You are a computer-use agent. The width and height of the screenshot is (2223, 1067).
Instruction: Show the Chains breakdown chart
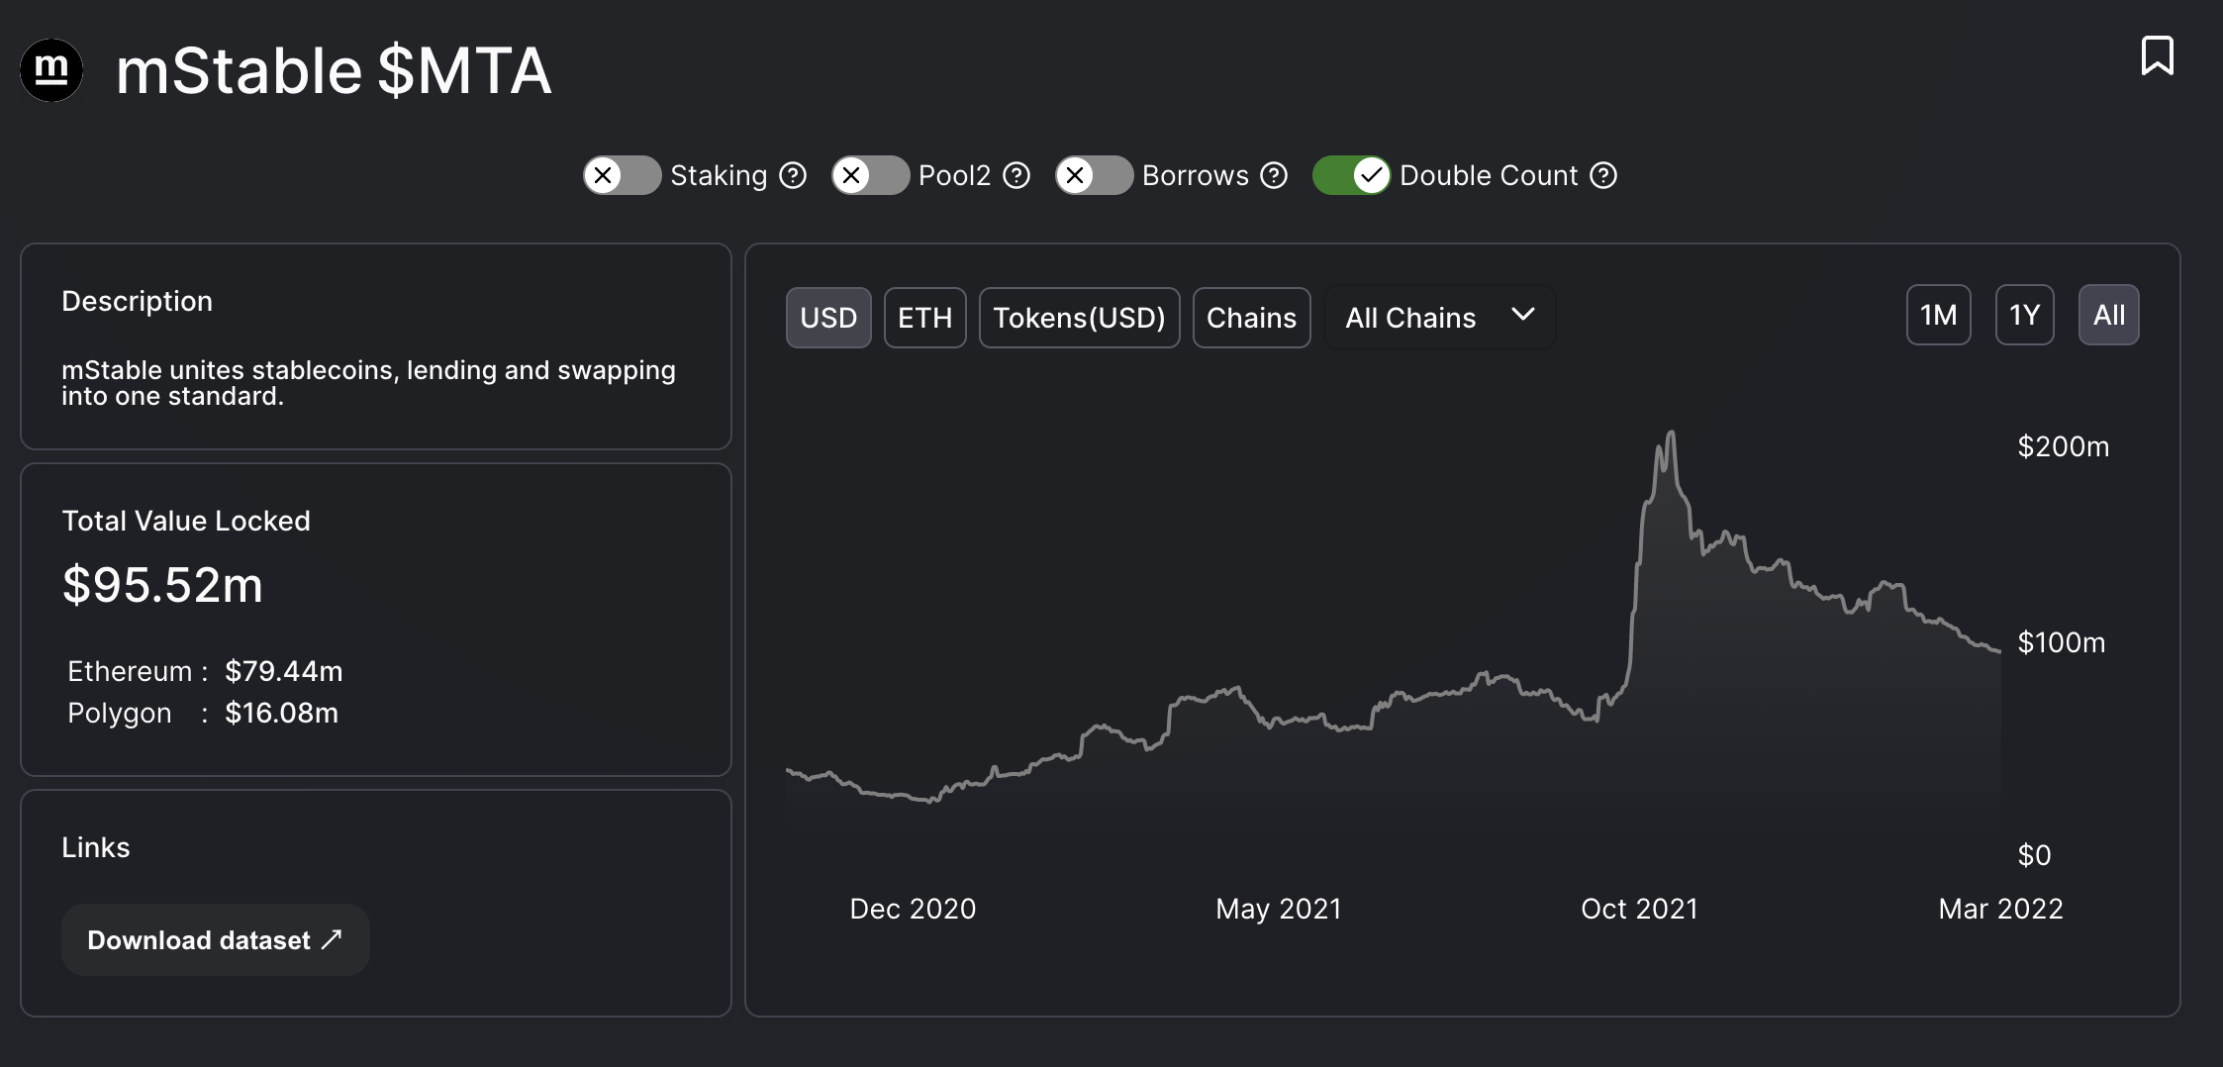1251,318
